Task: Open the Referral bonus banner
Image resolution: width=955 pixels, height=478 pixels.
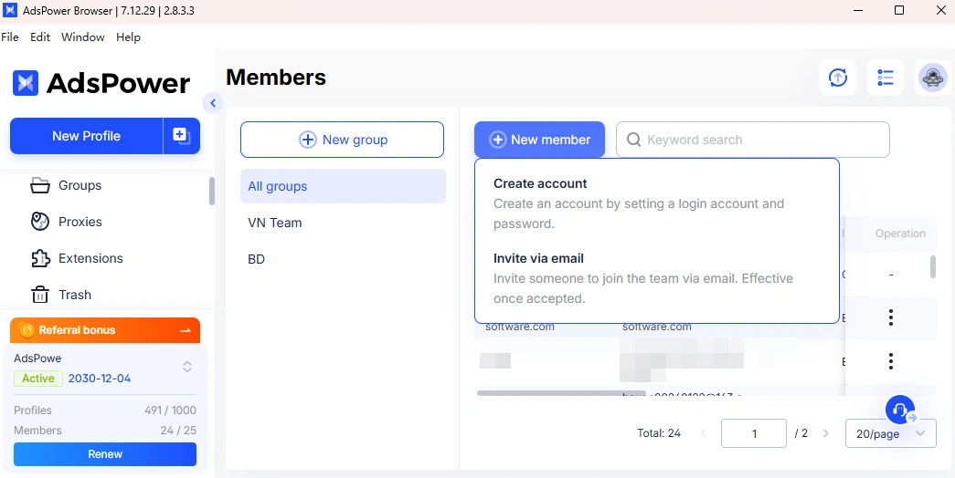Action: (105, 330)
